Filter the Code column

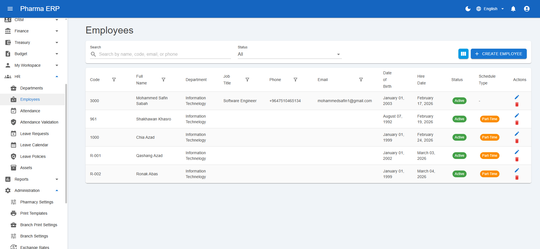(x=114, y=80)
